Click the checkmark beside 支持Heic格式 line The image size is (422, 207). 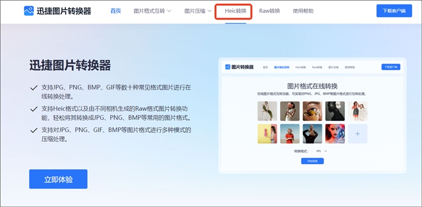[x=34, y=109]
